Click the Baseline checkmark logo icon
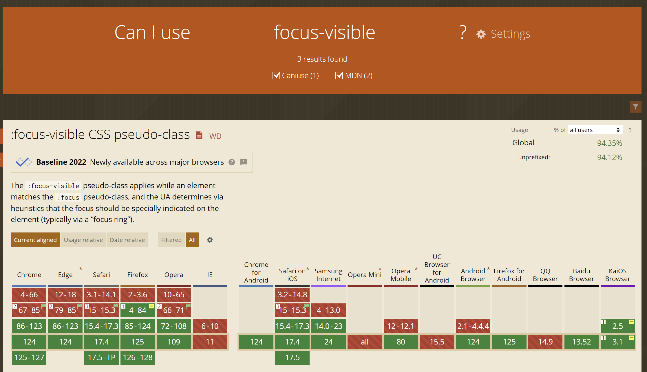This screenshot has height=372, width=647. [x=24, y=162]
